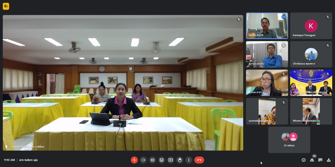Open the activities panel icon
335x167 pixels.
tap(329, 160)
